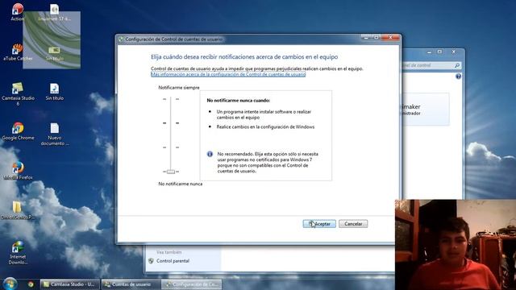Open the Camtasia Studio 6 desktop icon

(x=18, y=93)
